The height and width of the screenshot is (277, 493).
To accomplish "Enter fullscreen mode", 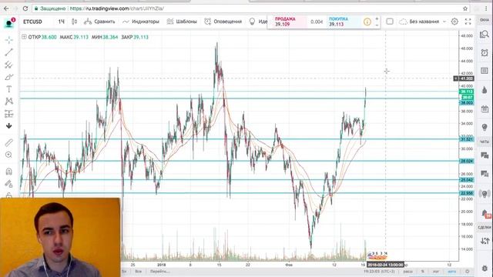I will pyautogui.click(x=468, y=22).
